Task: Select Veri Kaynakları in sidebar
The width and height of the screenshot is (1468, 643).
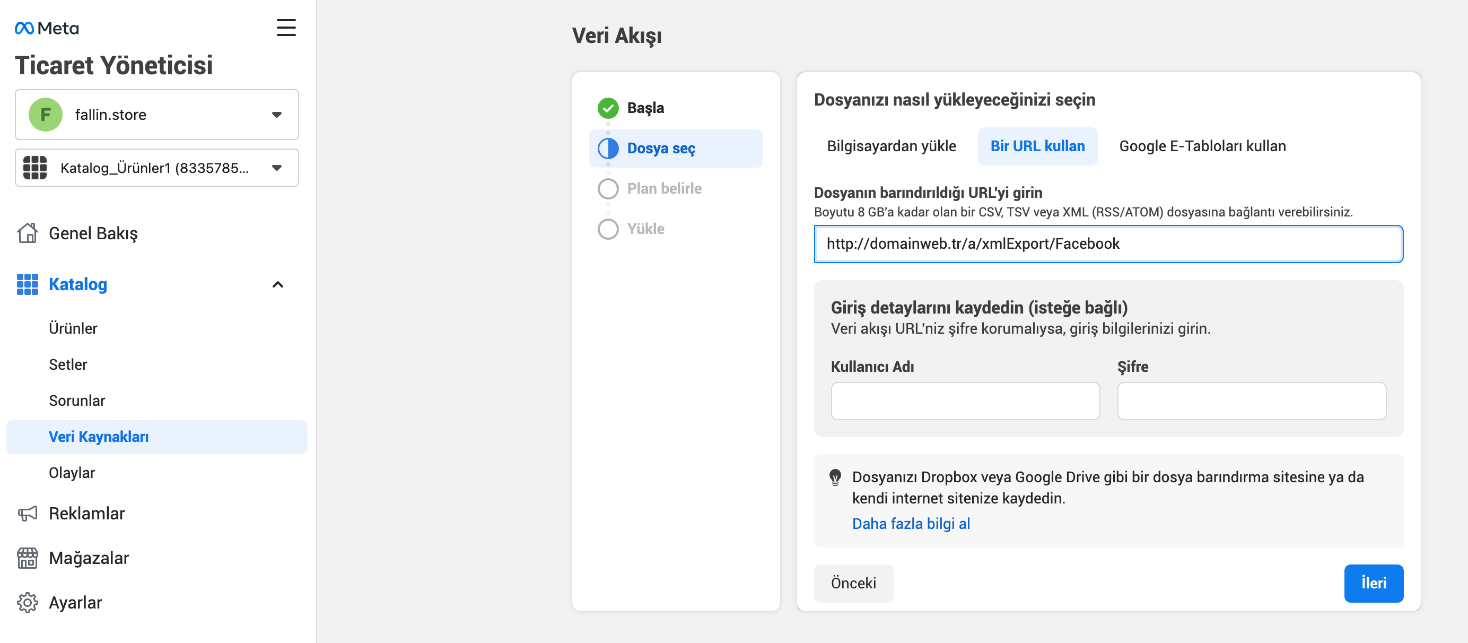Action: [x=156, y=437]
